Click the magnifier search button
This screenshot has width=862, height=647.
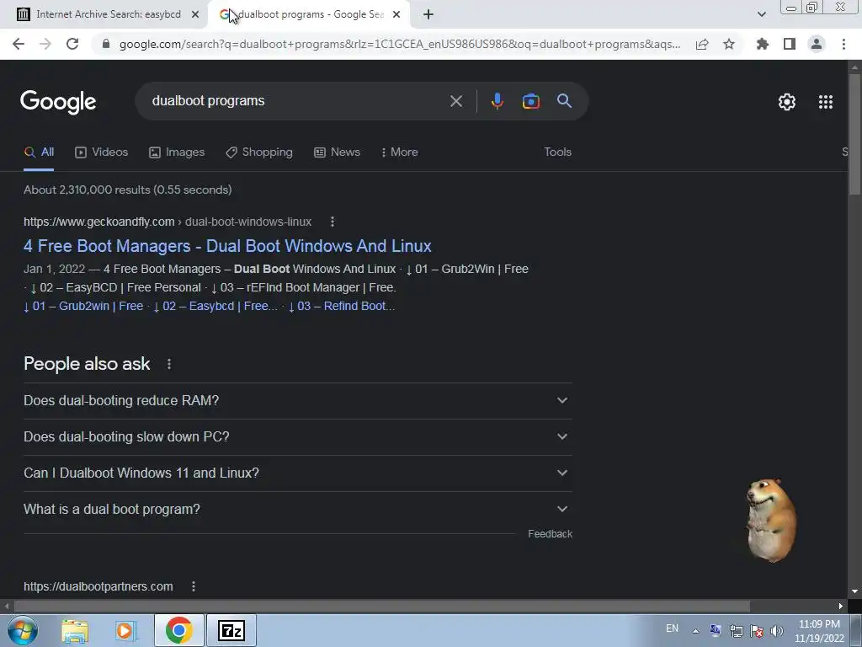click(565, 101)
